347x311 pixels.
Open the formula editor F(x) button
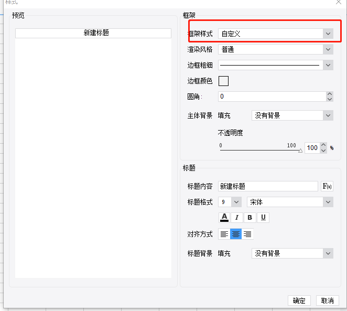327,186
